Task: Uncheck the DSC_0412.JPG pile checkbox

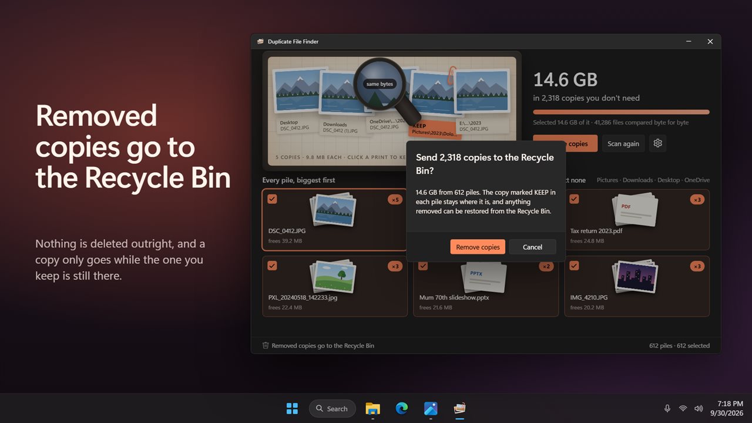Action: coord(272,199)
